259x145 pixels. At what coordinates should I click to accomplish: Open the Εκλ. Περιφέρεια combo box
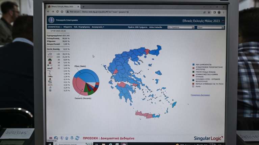pyautogui.click(x=181, y=27)
